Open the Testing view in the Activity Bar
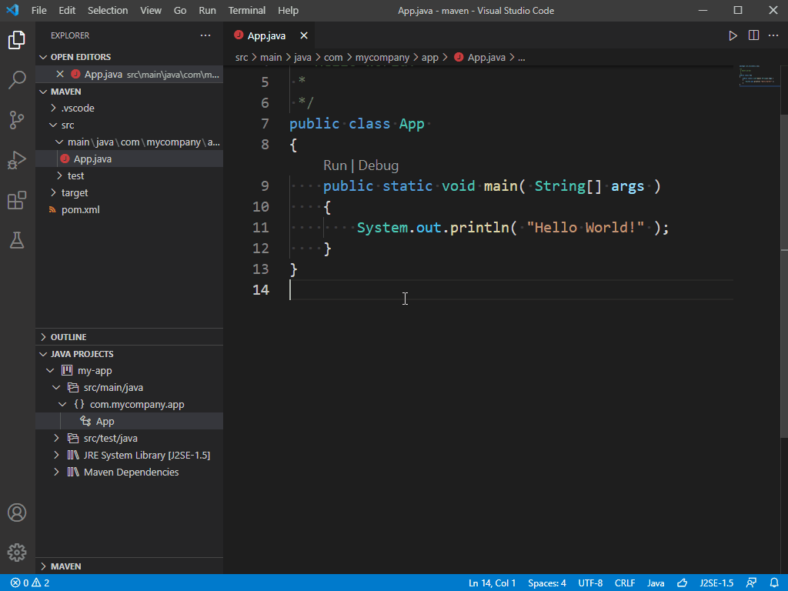The width and height of the screenshot is (788, 591). pos(17,240)
